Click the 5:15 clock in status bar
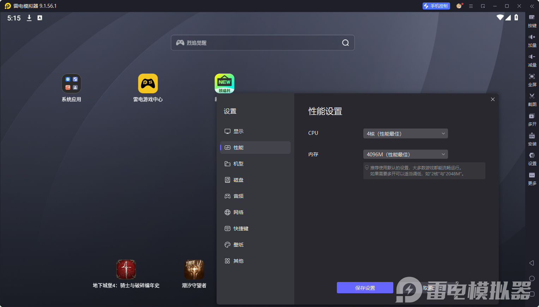Viewport: 539px width, 307px height. click(14, 18)
